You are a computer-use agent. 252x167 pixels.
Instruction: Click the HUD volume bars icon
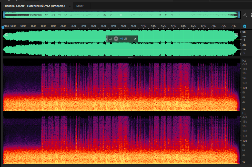coord(110,39)
